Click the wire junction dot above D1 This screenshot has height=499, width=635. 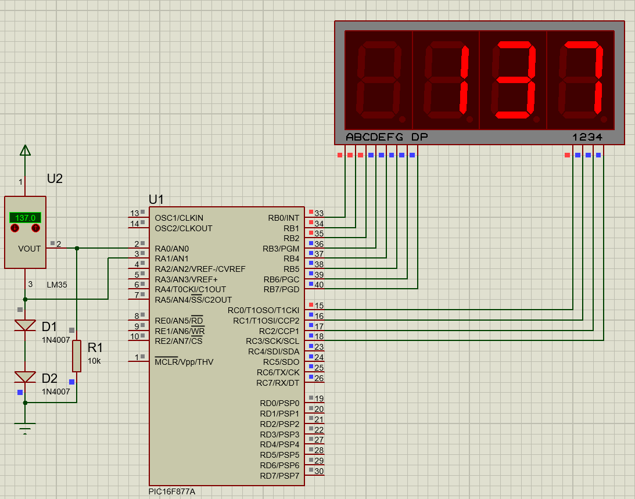point(25,300)
